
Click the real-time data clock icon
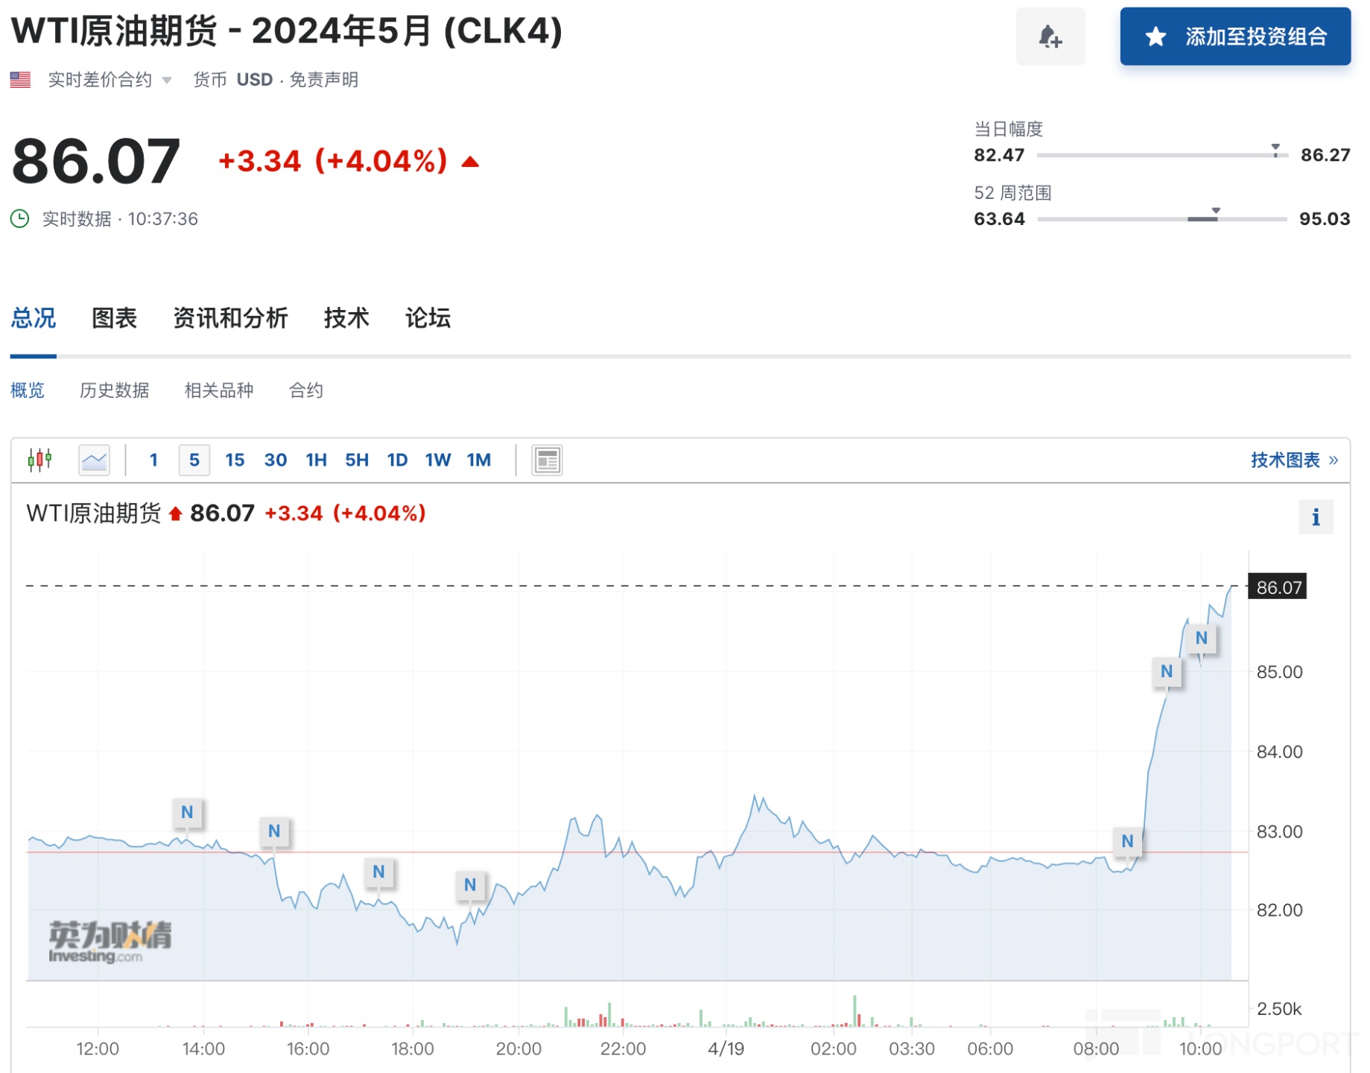[19, 219]
